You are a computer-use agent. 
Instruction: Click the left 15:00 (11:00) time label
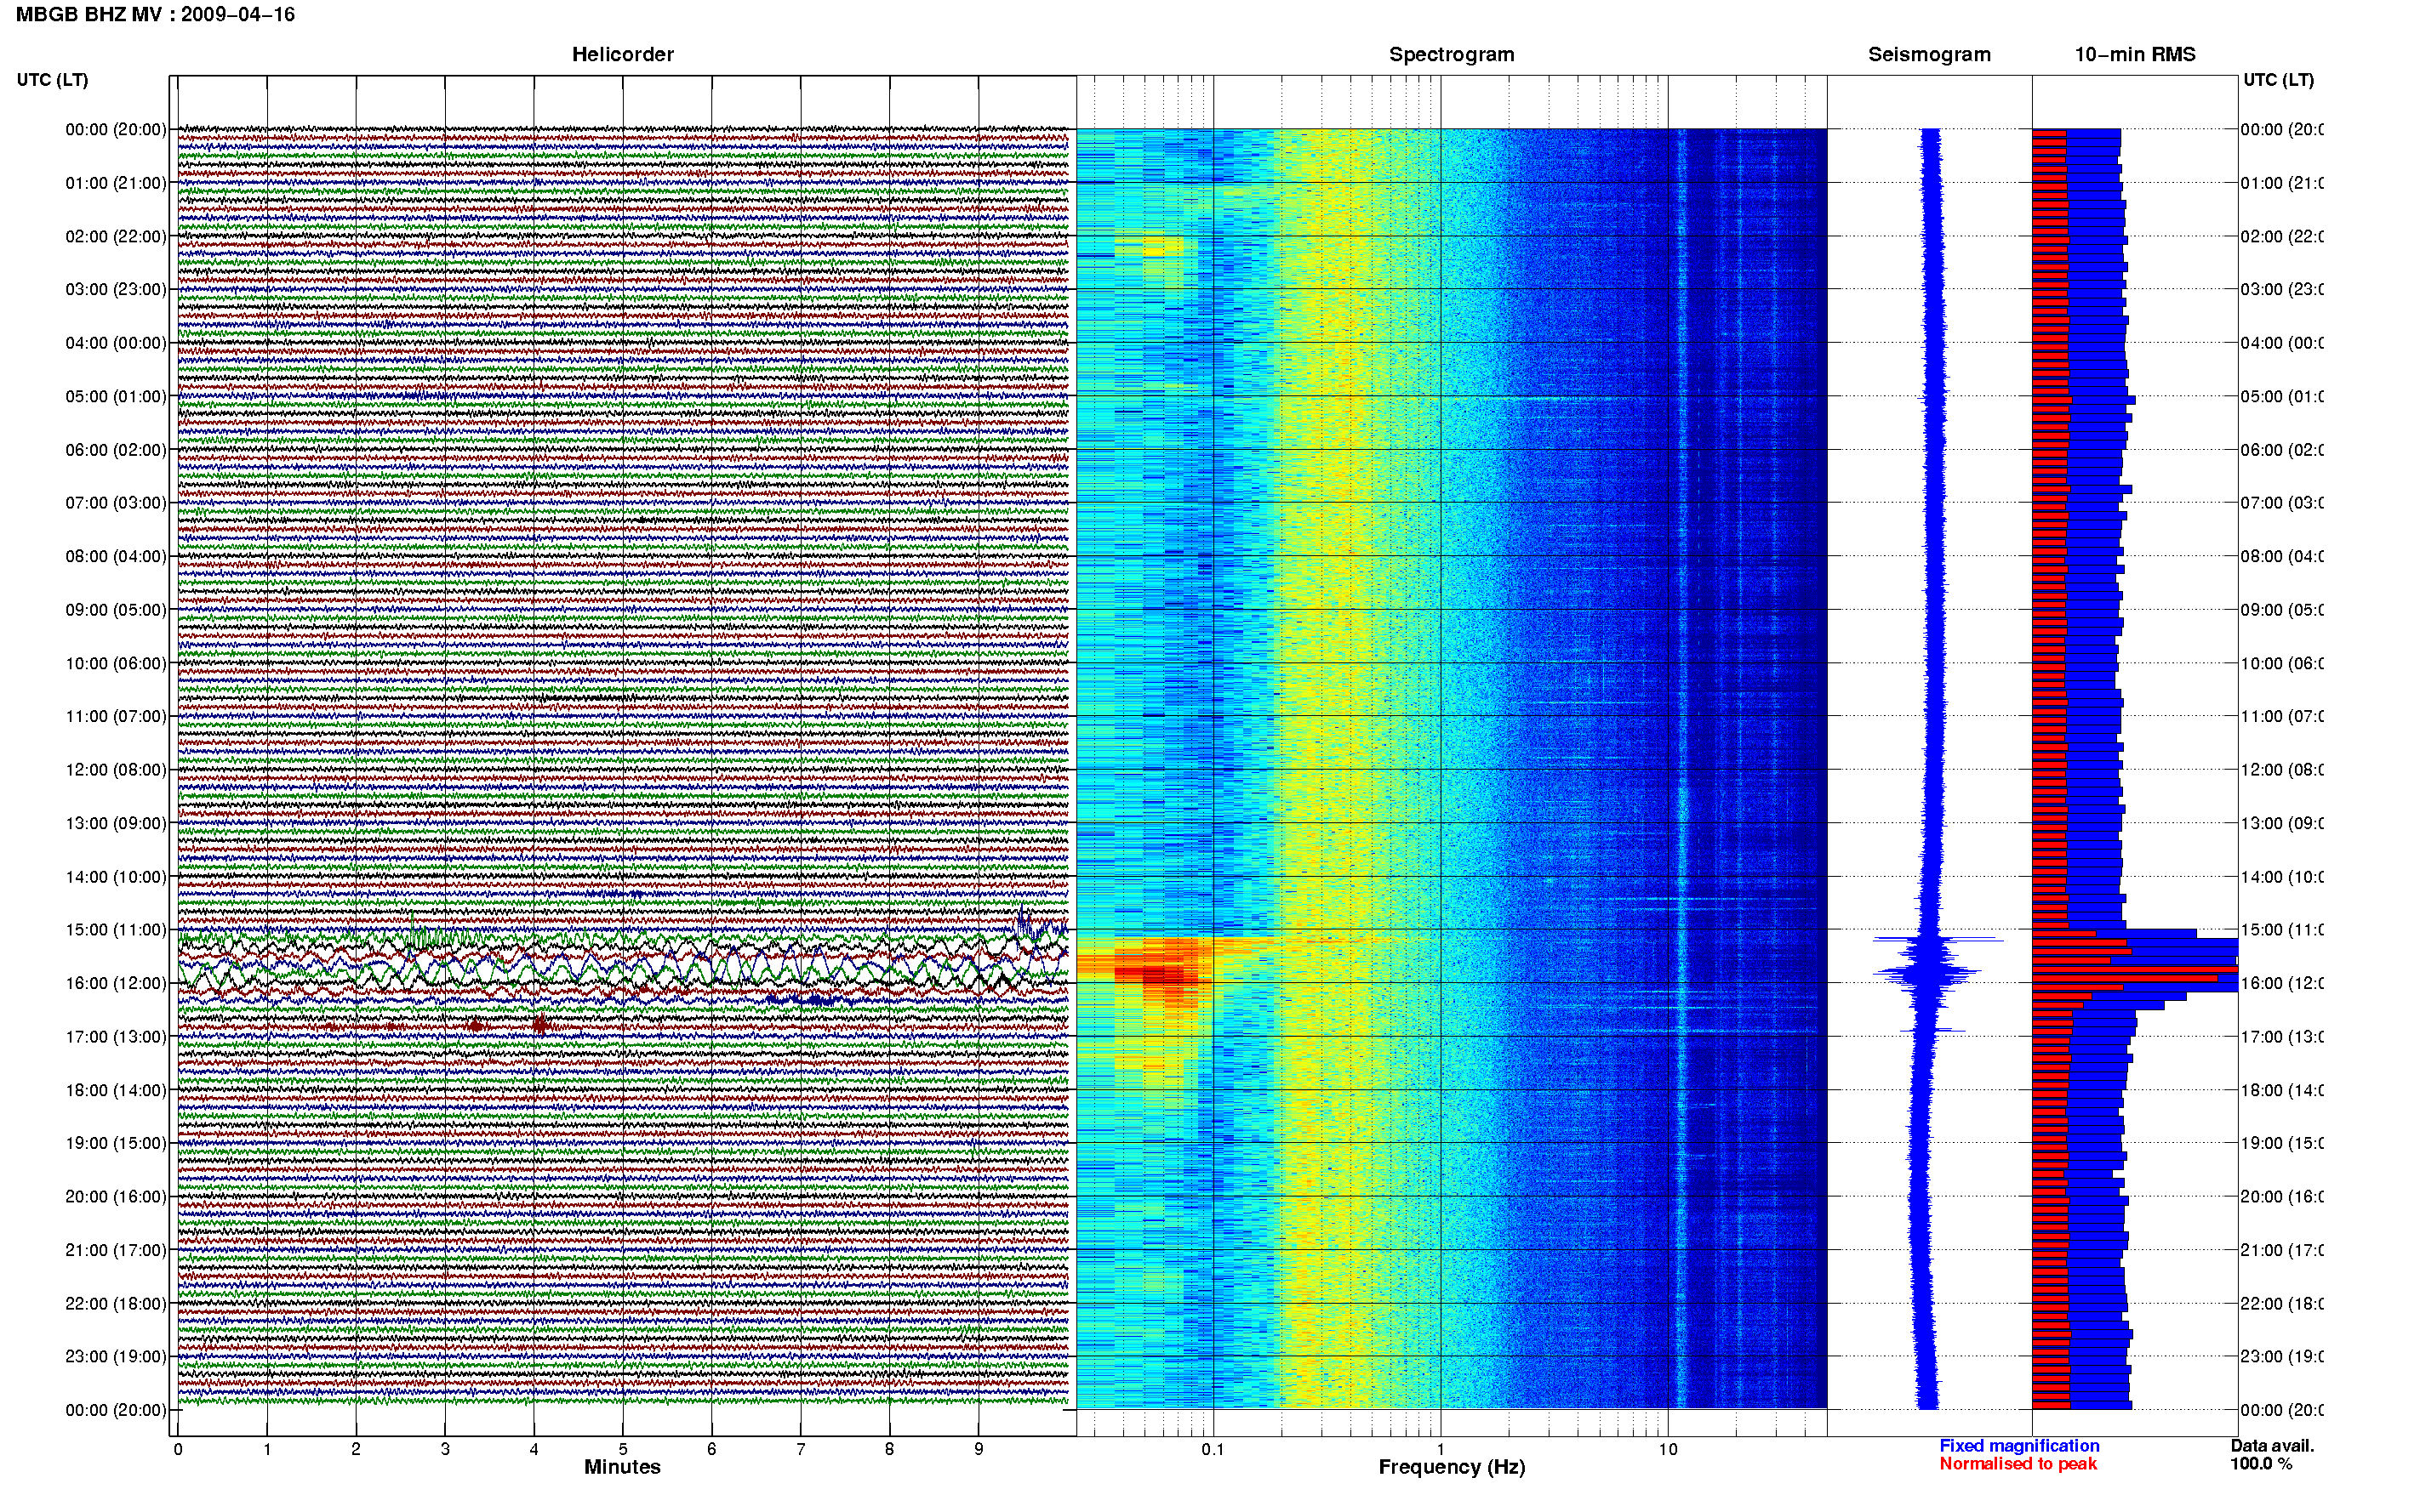(116, 930)
